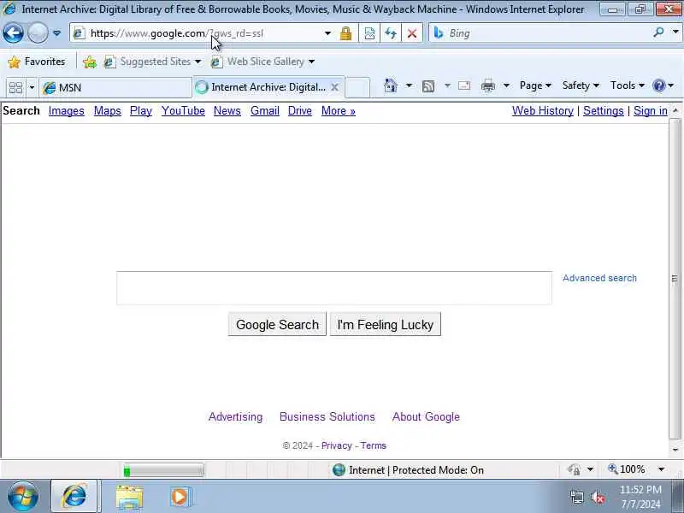Open the Business Solutions link
This screenshot has height=513, width=684.
[x=327, y=416]
